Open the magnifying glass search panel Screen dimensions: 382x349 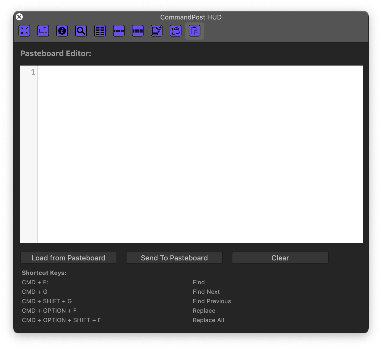pyautogui.click(x=81, y=31)
